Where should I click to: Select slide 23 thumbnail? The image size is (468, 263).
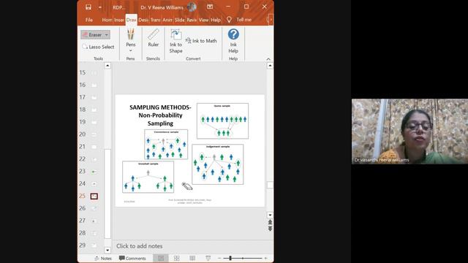94,172
